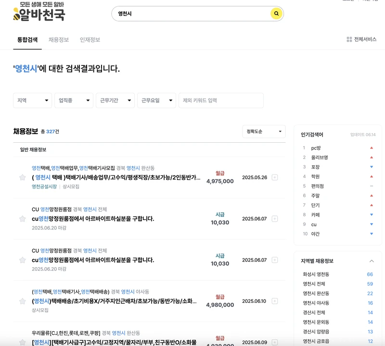Tap the magnifying glass search icon
Viewport: 385px width, 346px height.
275,14
